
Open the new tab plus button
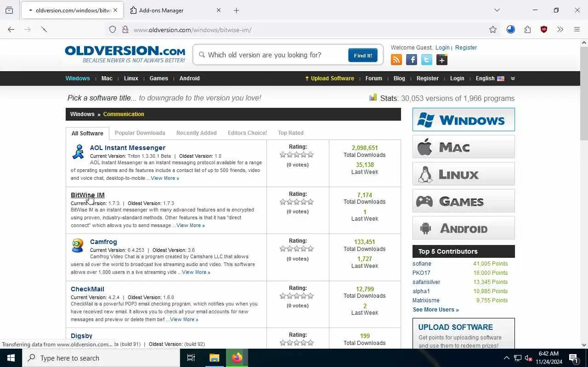click(236, 10)
